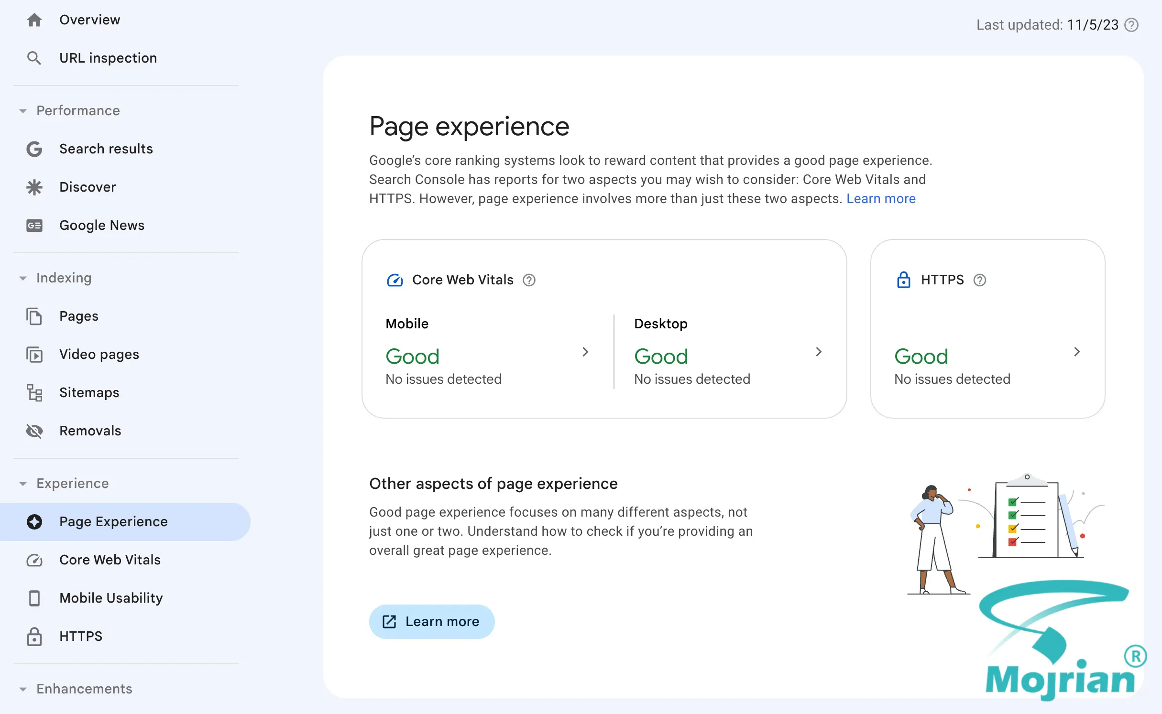
Task: Click the sidebar Core Web Vitals gauge icon
Action: tap(34, 560)
